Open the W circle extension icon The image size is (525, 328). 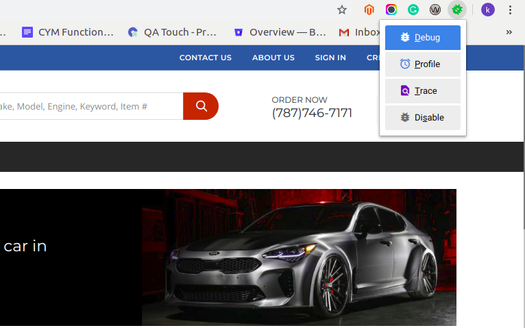coord(435,10)
